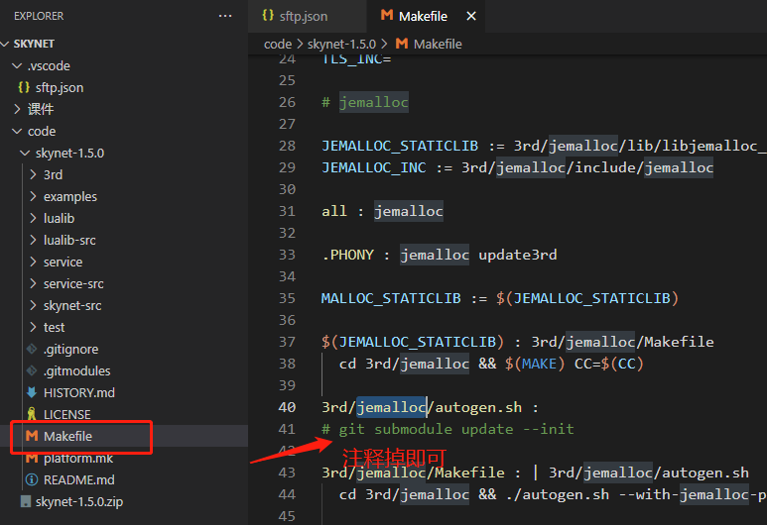Open sftp.json from the Explorer tree
The width and height of the screenshot is (767, 525).
(60, 88)
